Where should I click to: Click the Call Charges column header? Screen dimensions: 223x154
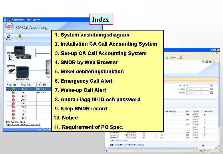coord(208,112)
